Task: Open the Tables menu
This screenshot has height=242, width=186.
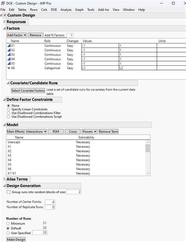Action: point(22,9)
